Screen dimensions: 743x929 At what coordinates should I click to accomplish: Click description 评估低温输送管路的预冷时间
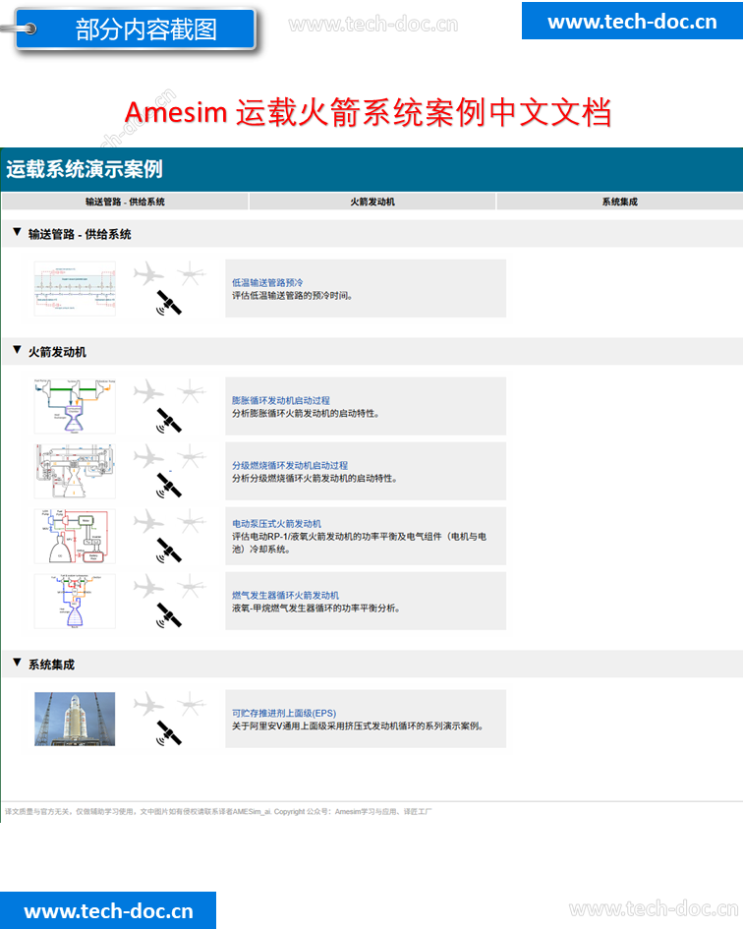(x=293, y=295)
